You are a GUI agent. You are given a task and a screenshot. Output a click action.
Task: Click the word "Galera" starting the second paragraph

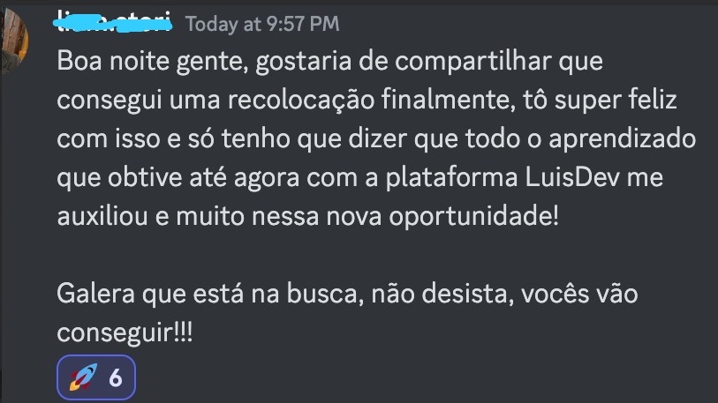(95, 294)
